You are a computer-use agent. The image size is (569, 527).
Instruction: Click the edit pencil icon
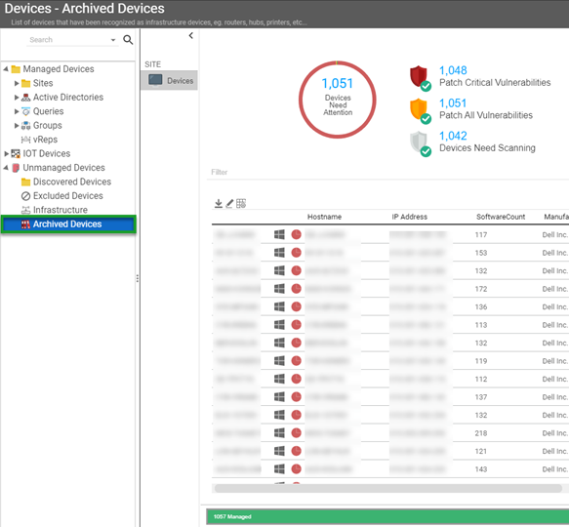coord(229,203)
